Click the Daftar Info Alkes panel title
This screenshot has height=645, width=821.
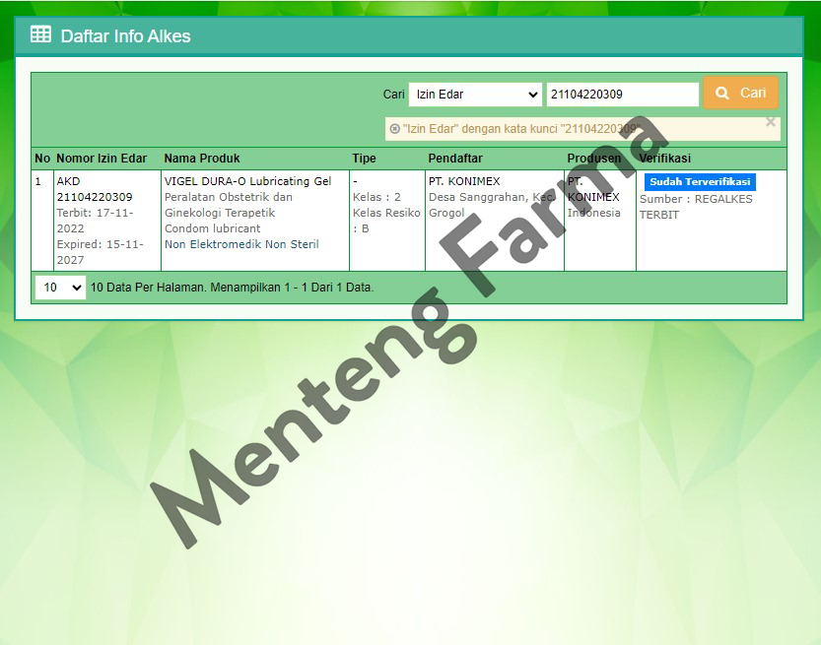pyautogui.click(x=125, y=36)
